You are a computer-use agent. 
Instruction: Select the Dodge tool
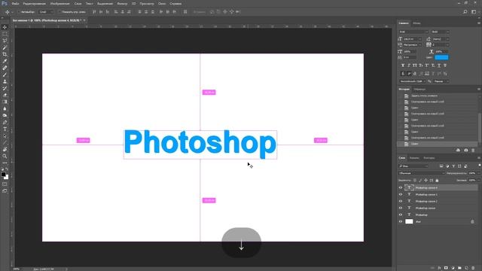(5, 115)
